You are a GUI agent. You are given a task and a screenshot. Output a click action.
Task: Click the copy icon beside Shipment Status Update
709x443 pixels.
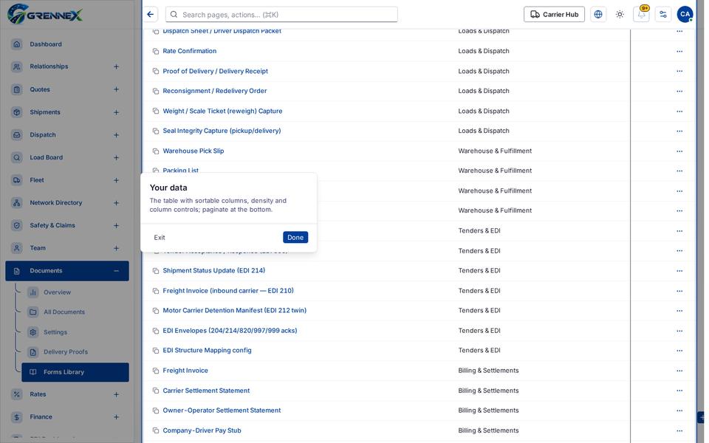pyautogui.click(x=156, y=271)
